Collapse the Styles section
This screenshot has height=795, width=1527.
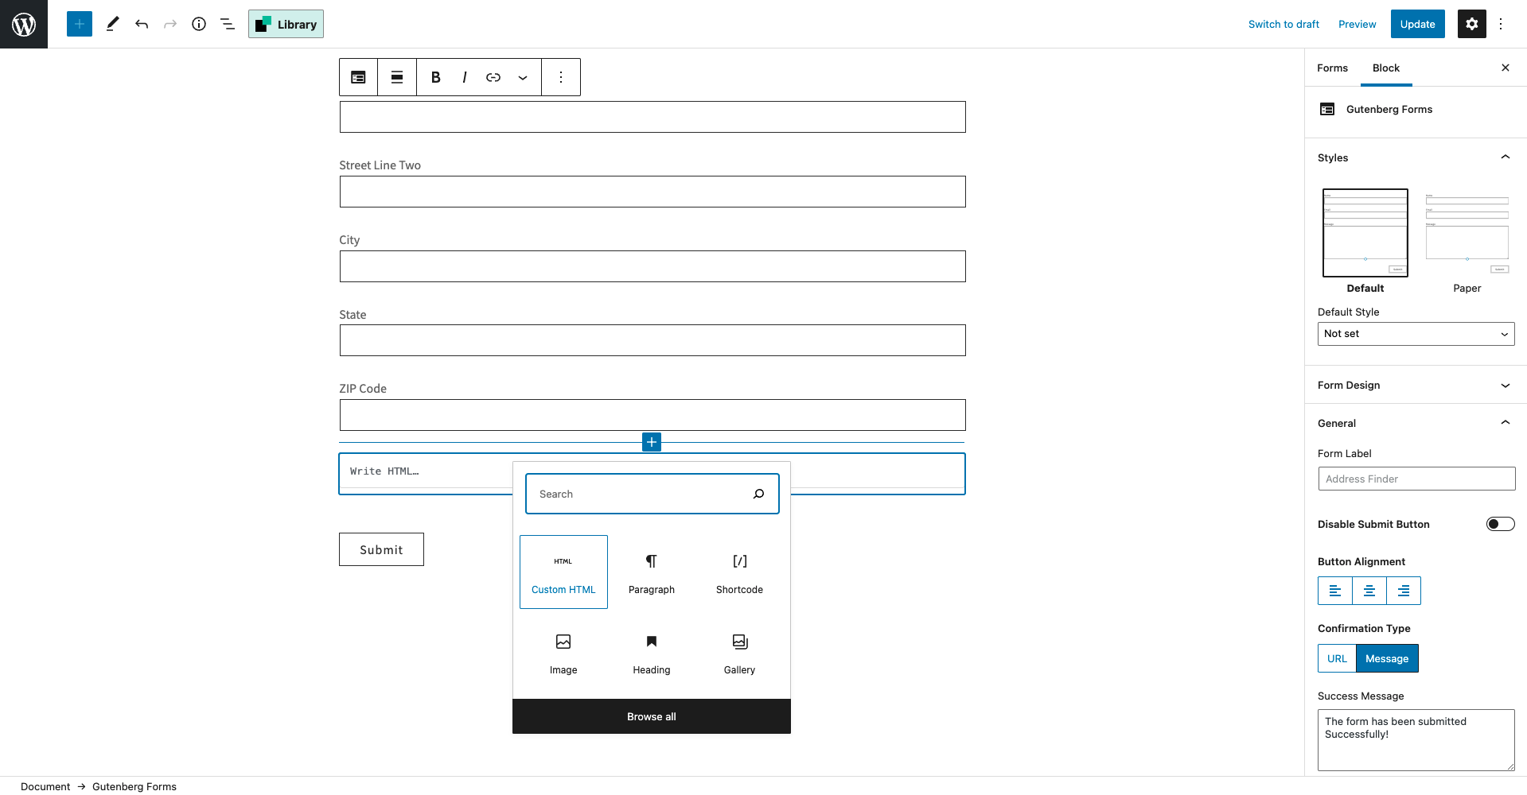[1504, 157]
